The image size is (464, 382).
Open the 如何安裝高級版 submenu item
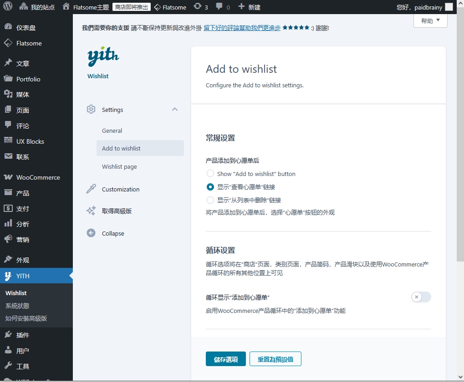click(26, 318)
